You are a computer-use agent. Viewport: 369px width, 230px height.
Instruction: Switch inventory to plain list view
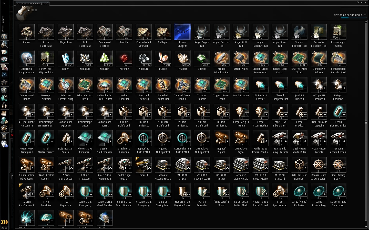pyautogui.click(x=36, y=10)
